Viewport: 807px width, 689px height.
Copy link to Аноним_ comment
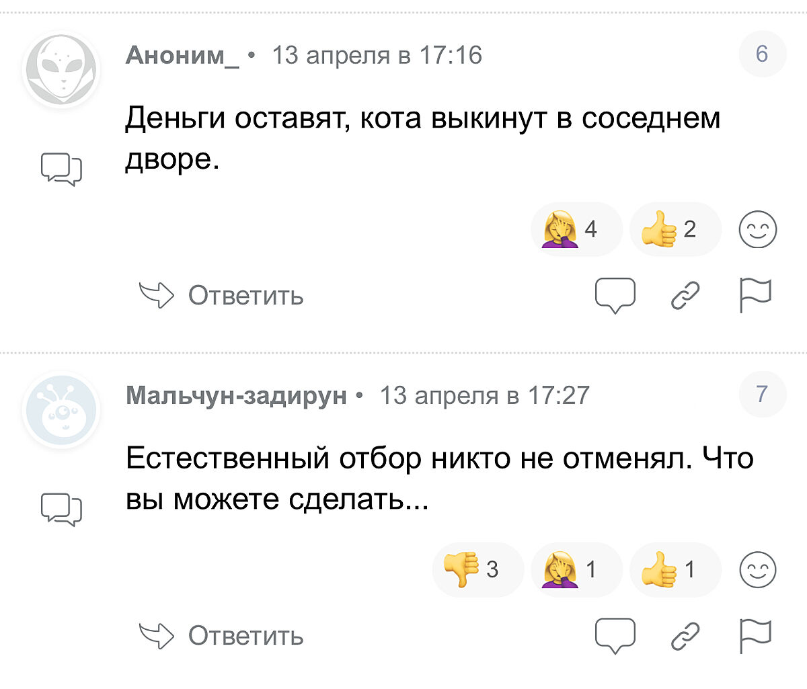pos(685,296)
